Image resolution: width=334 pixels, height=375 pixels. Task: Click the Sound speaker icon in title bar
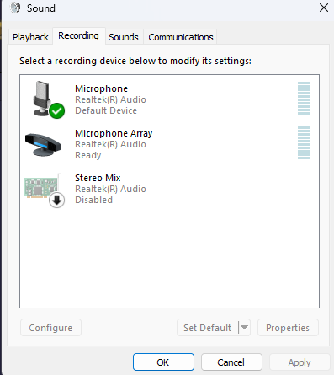pos(15,8)
